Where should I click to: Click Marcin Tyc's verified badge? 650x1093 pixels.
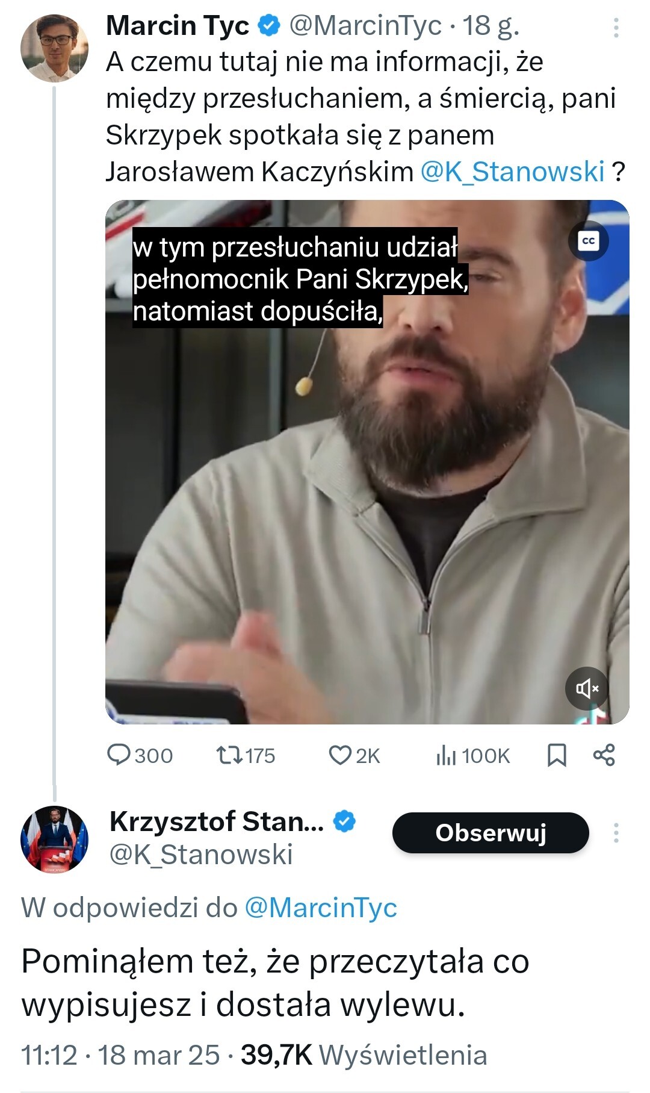click(269, 26)
